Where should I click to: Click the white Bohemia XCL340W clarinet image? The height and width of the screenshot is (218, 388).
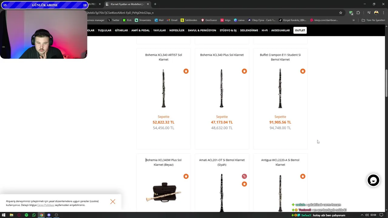[x=164, y=192]
